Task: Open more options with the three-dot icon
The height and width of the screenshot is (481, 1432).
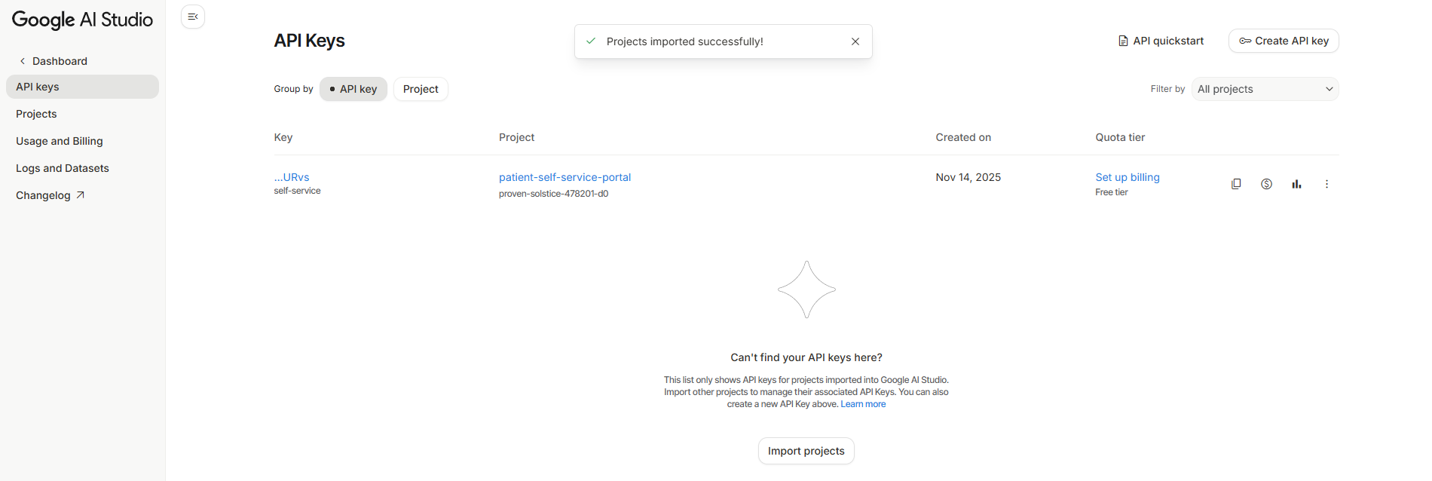Action: point(1326,183)
